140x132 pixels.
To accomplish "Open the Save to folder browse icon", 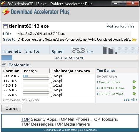I will [x=134, y=40].
